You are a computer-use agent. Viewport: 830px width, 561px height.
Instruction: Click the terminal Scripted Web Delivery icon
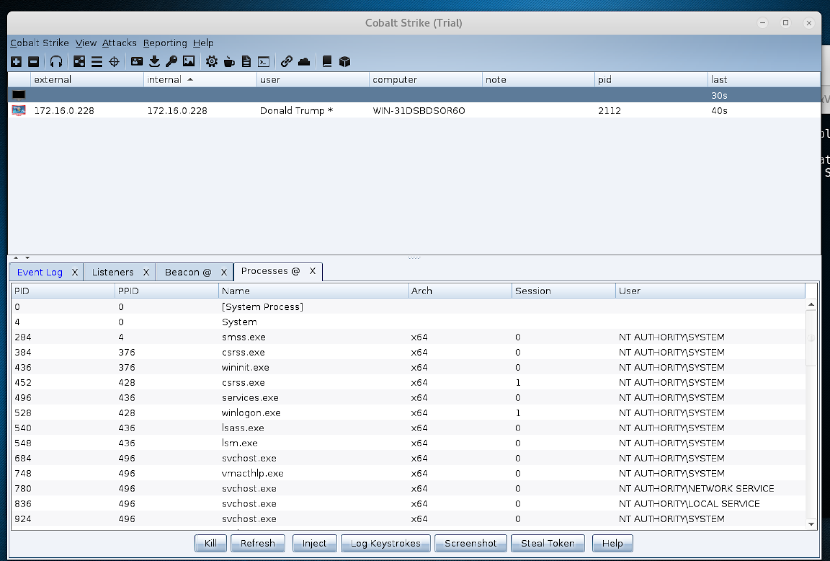[x=264, y=62]
